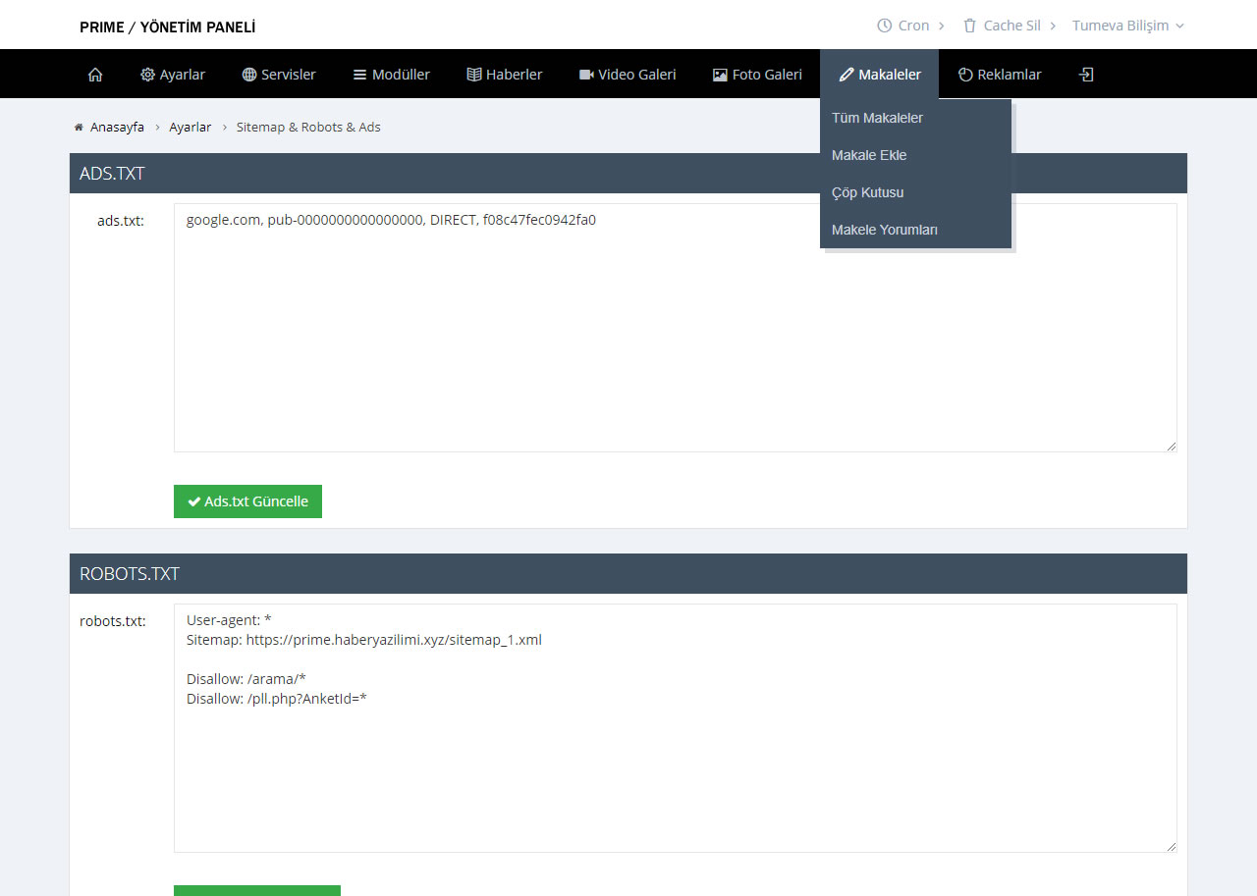This screenshot has height=896, width=1257.
Task: Click the google.com pub line in ads.txt
Action: point(391,220)
